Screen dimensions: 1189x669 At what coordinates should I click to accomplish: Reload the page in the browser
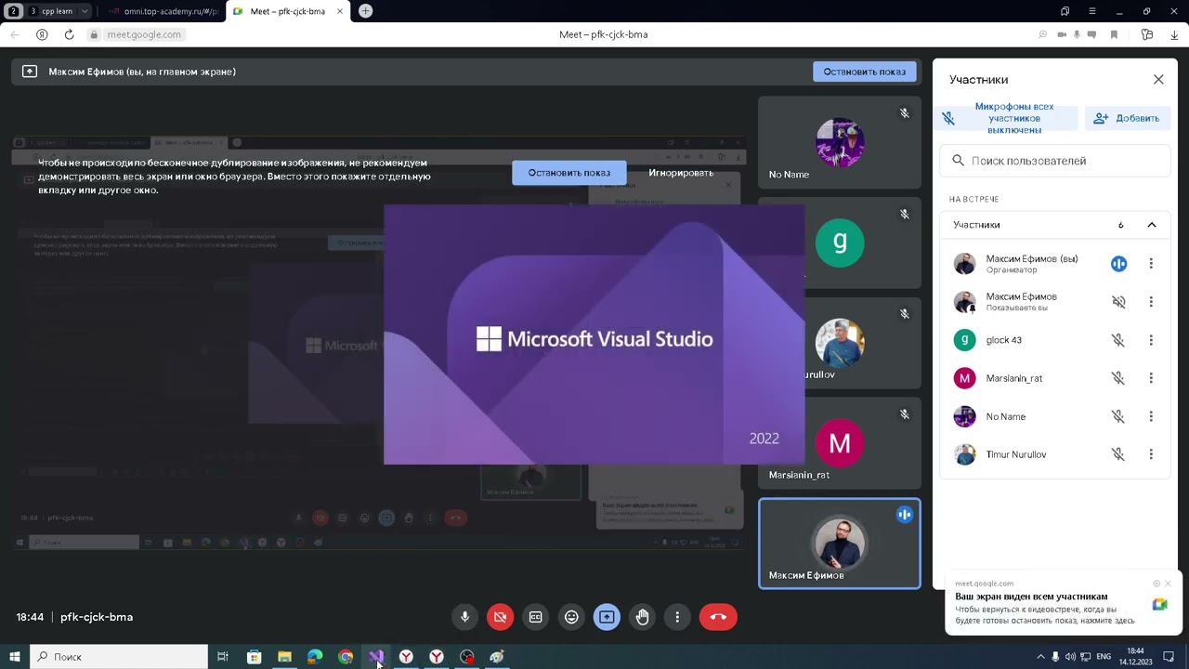click(69, 34)
